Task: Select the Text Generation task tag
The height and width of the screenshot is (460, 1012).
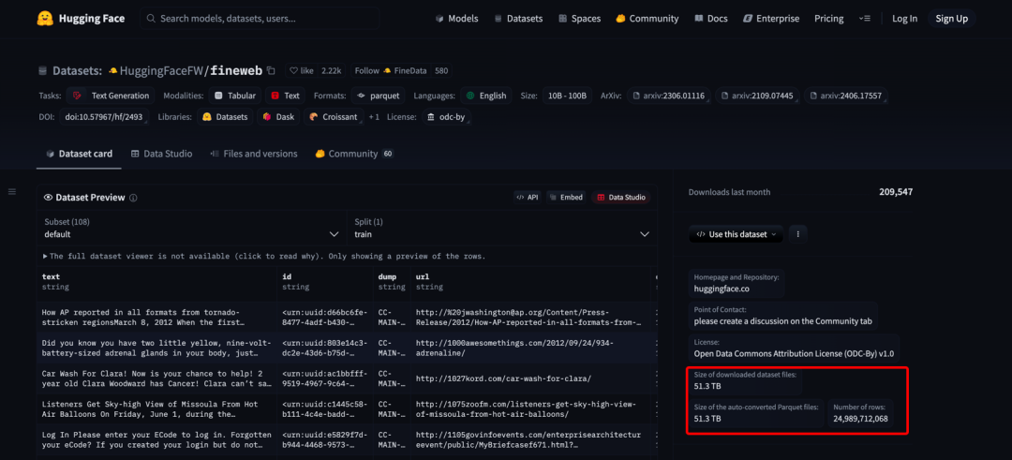Action: (111, 96)
